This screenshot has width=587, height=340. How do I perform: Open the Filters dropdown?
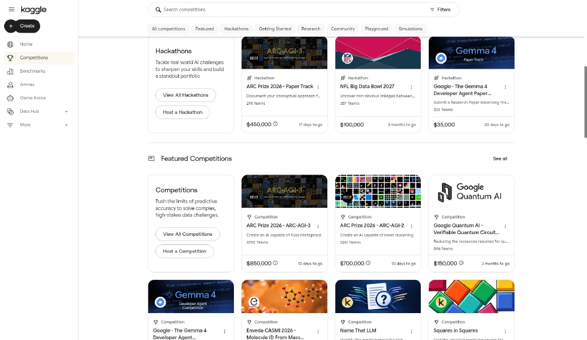[x=440, y=10]
